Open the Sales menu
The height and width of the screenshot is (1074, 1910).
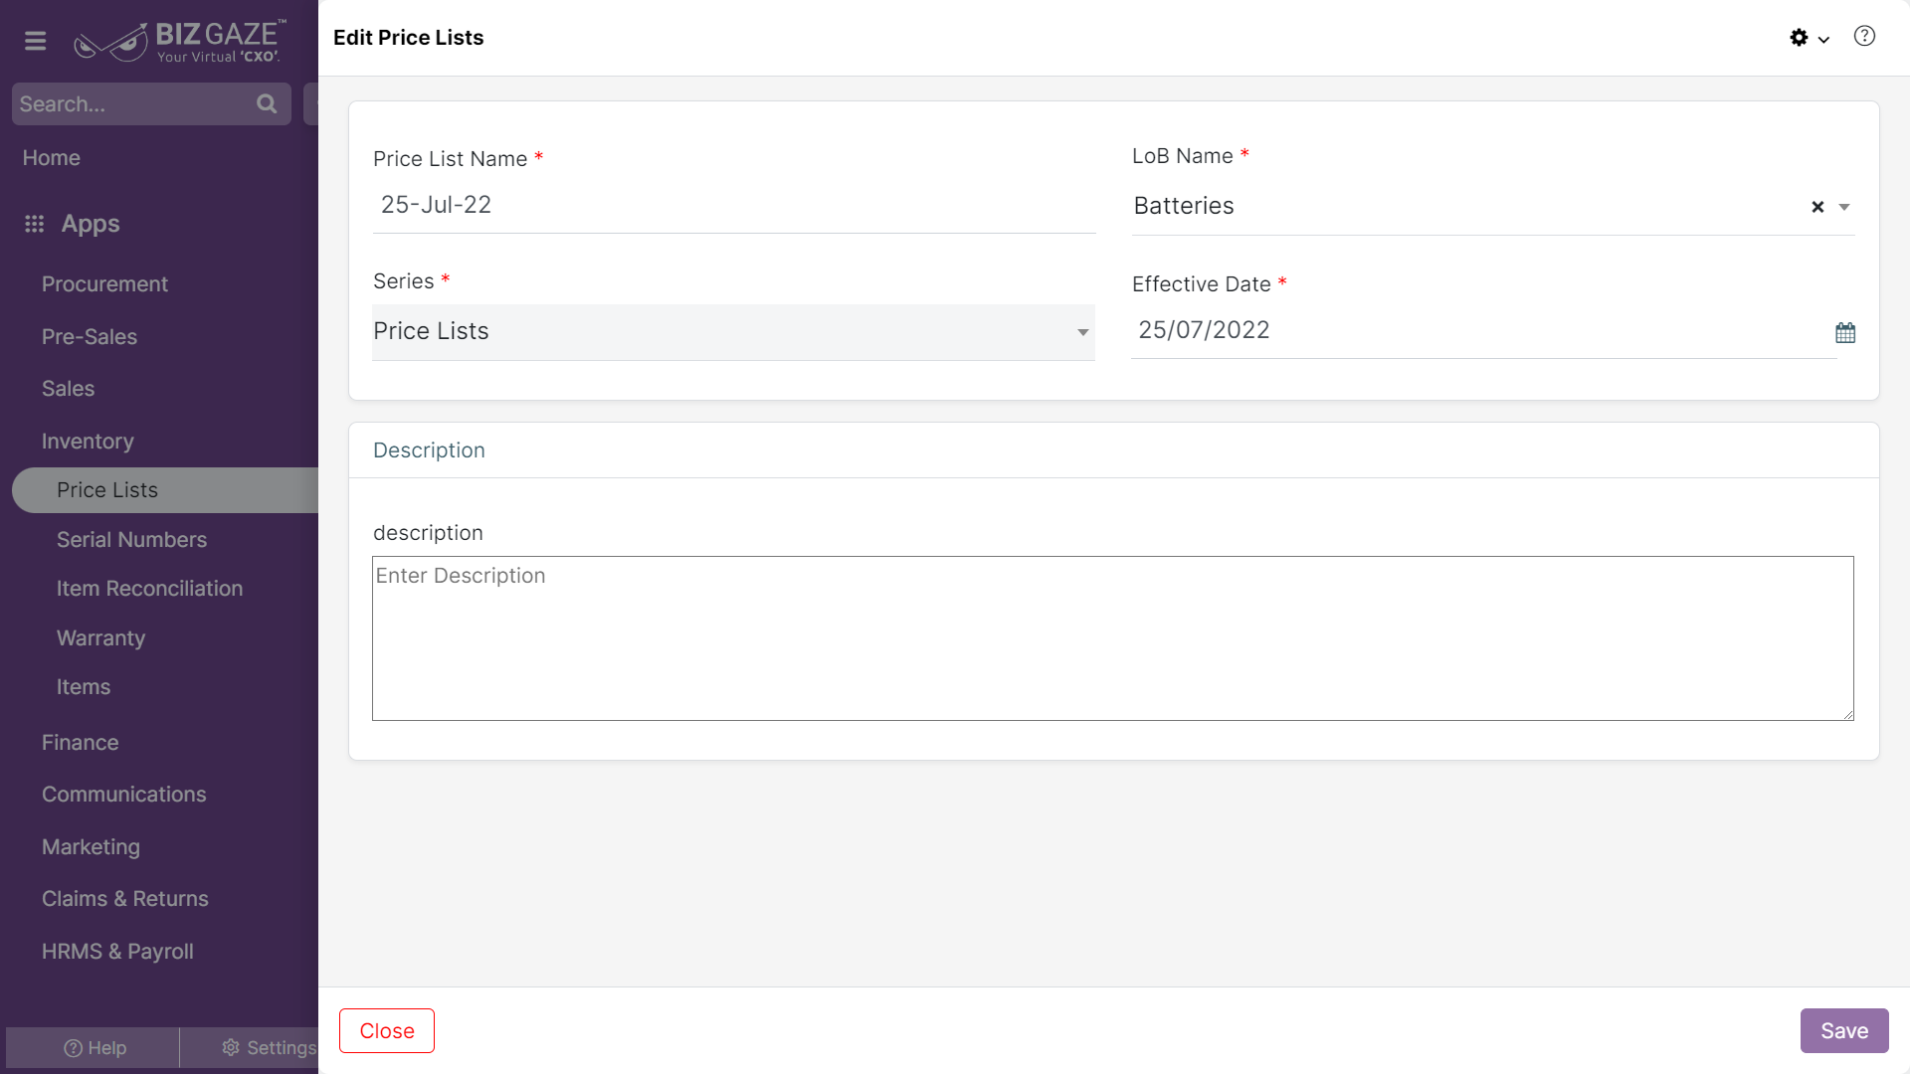(x=68, y=389)
